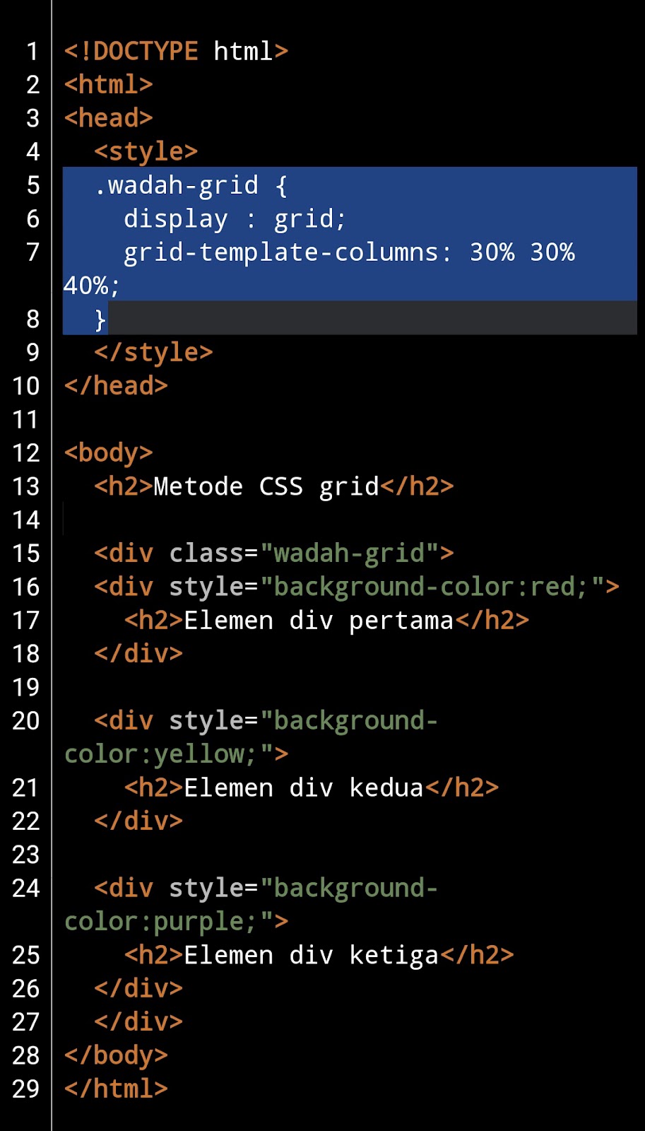Viewport: 645px width, 1131px height.
Task: Click the div style line 24 start
Action: point(266,889)
